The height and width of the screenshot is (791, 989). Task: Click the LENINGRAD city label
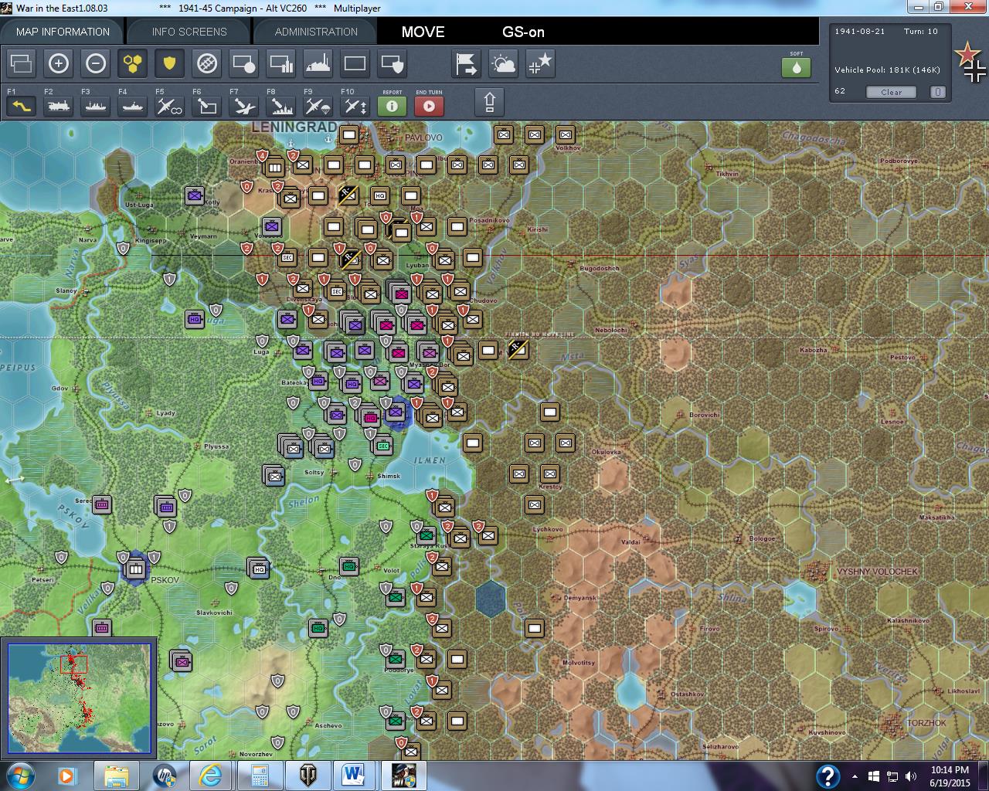294,127
